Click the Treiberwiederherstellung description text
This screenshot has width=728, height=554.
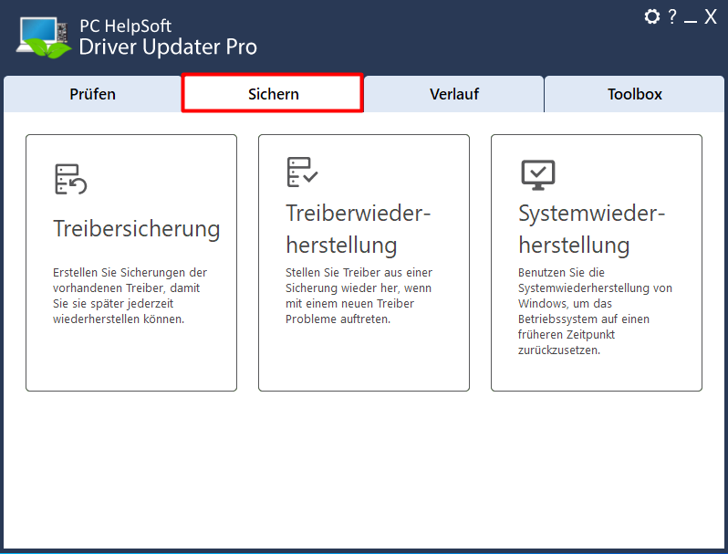click(x=359, y=296)
